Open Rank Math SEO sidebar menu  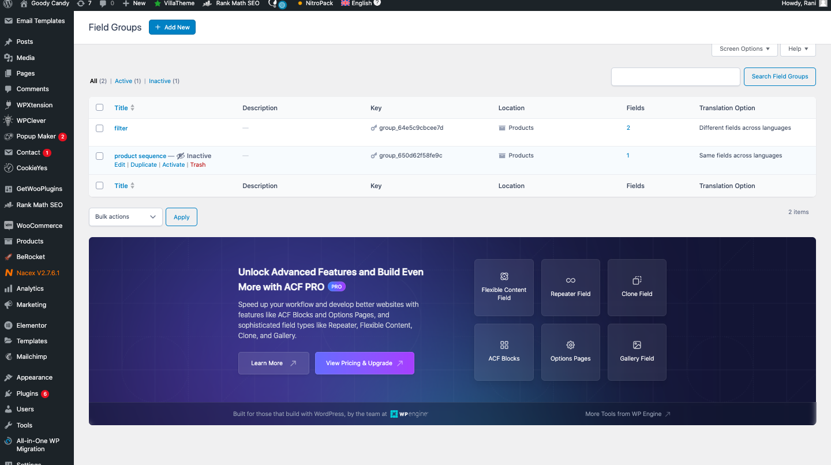pyautogui.click(x=37, y=205)
